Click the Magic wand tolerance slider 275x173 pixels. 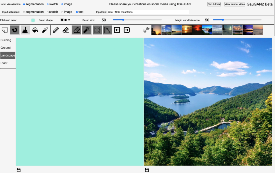(237, 20)
